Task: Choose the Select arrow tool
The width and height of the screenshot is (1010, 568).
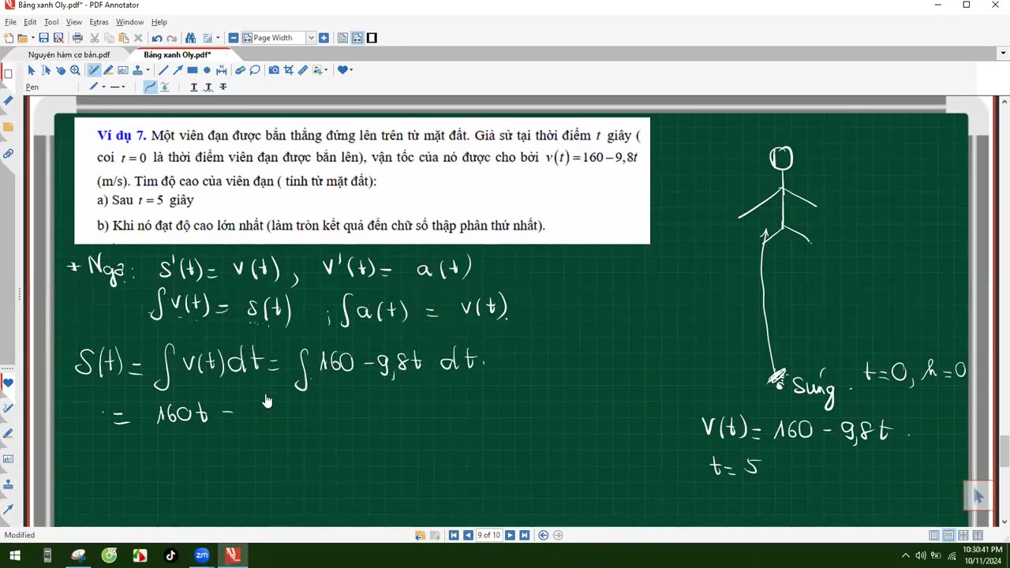Action: (32, 70)
